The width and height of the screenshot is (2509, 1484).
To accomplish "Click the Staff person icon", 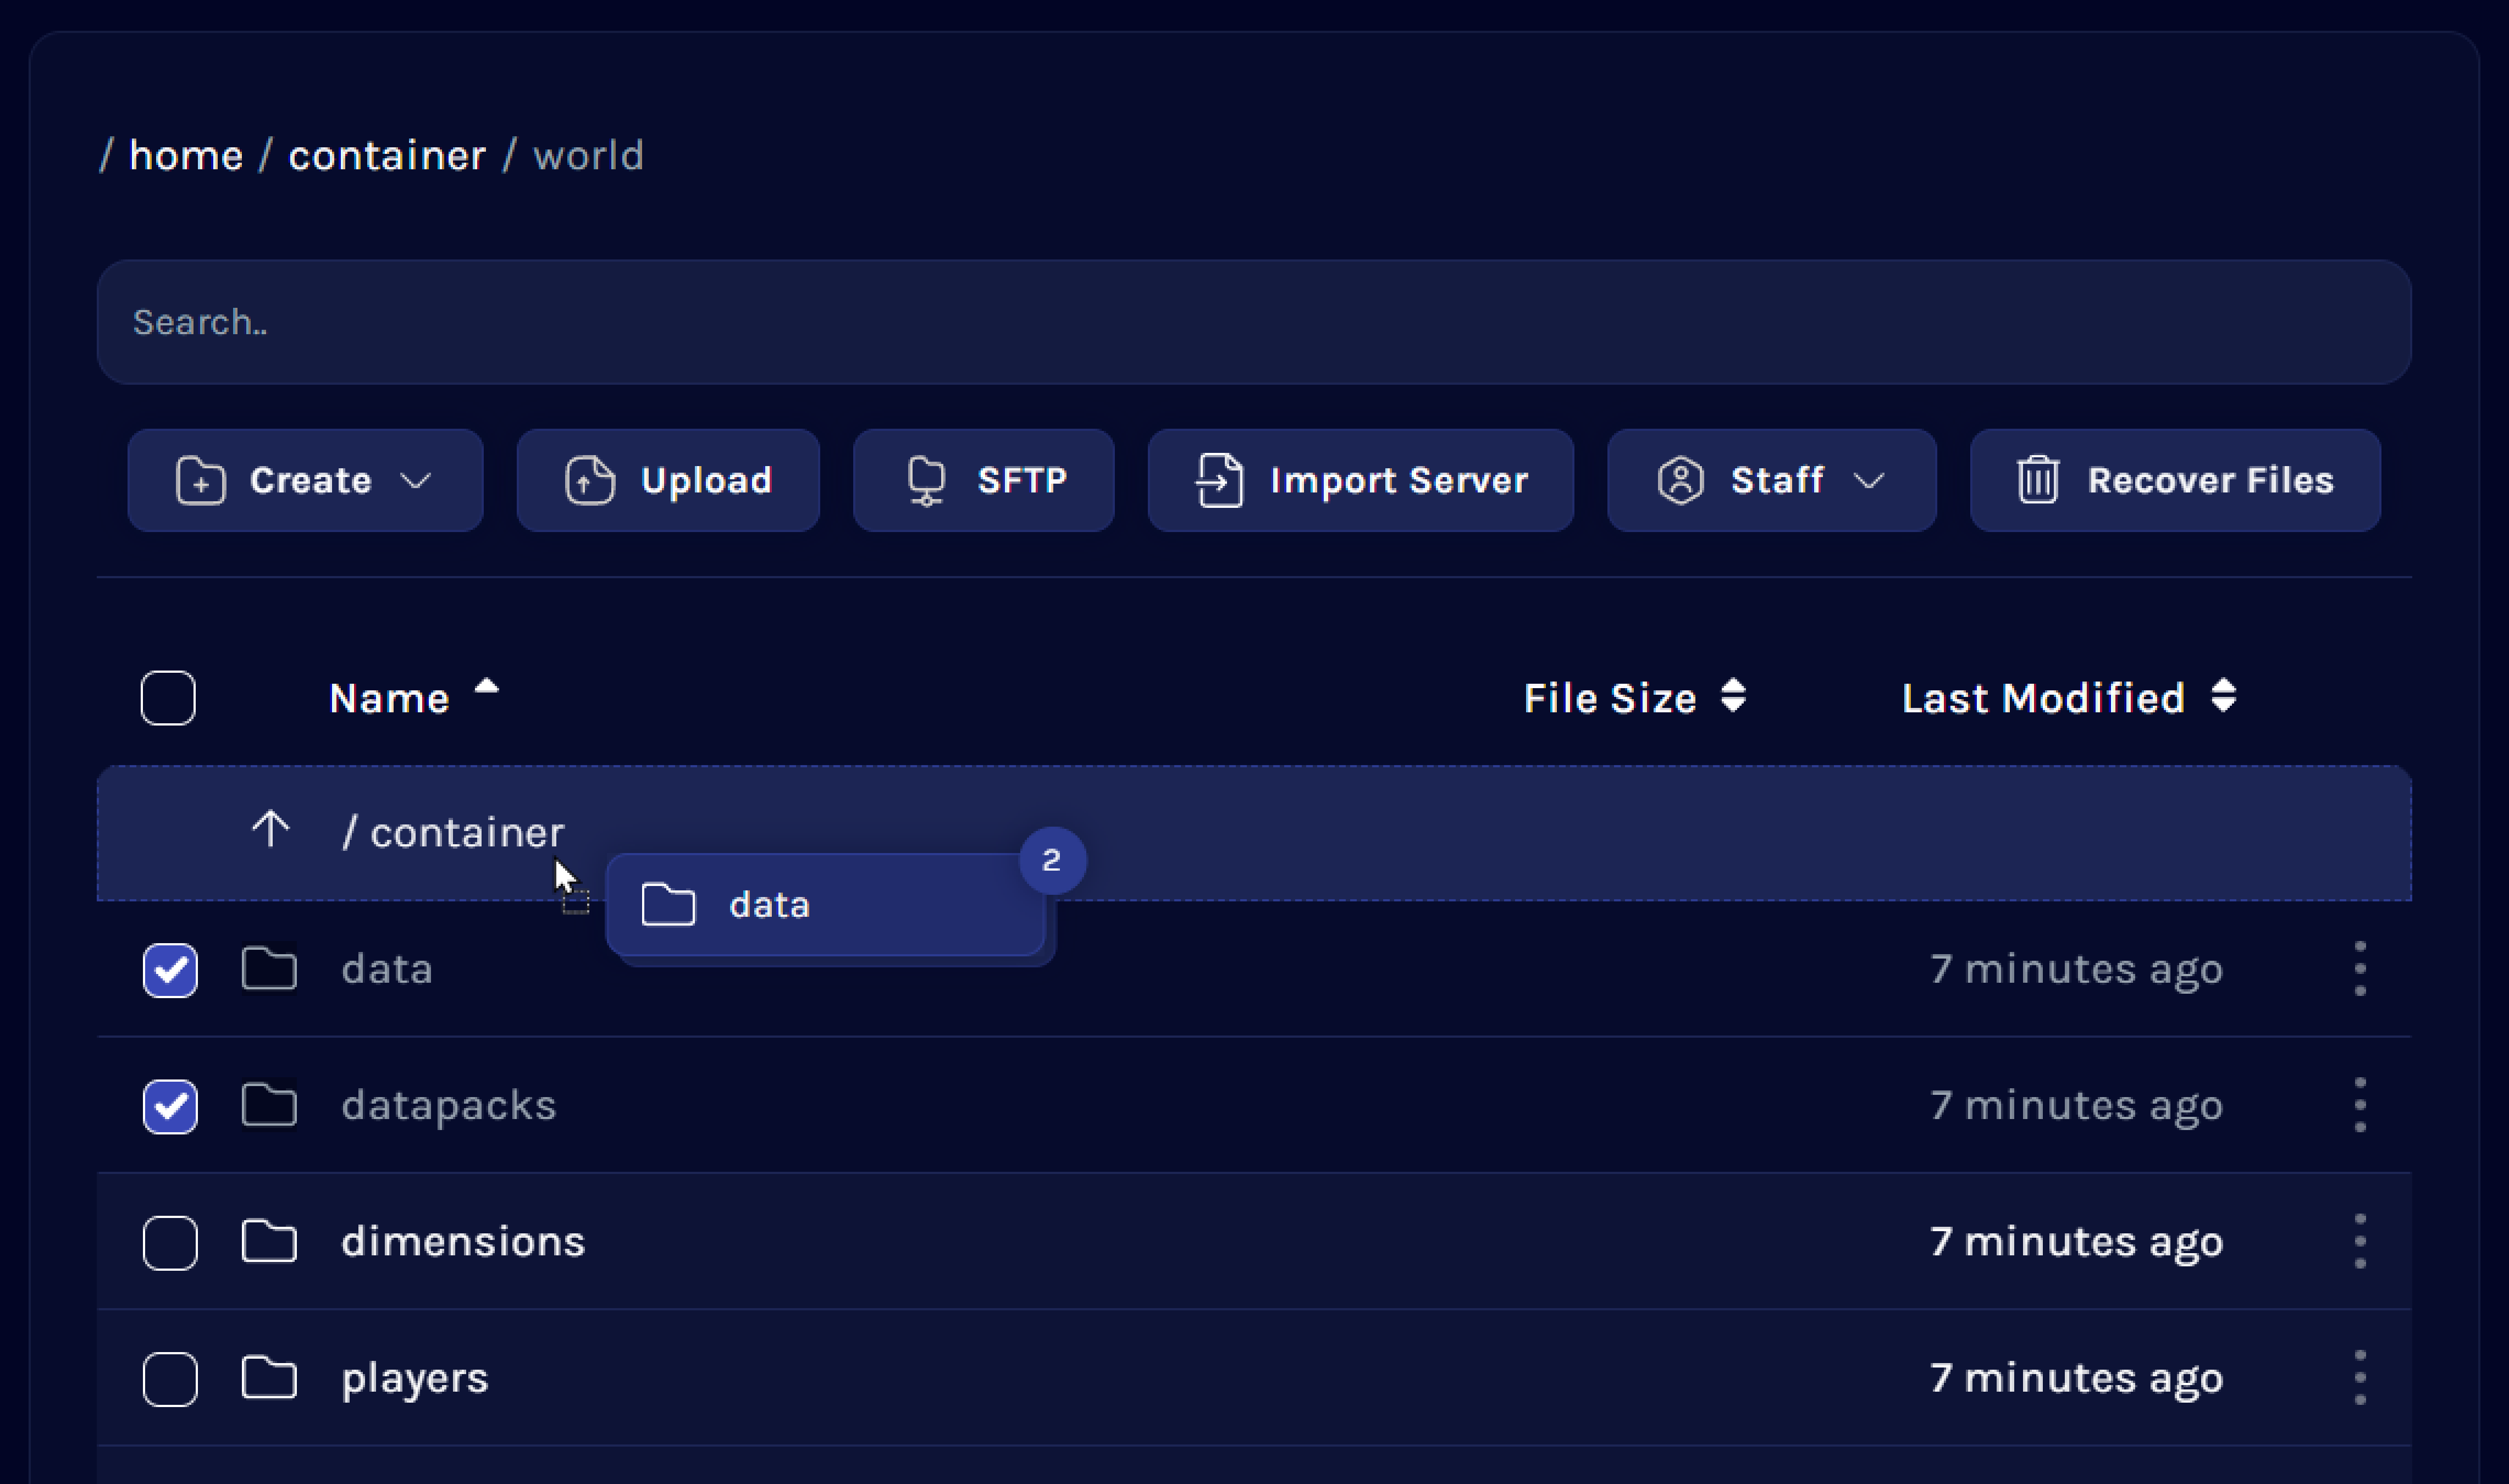I will (1681, 480).
